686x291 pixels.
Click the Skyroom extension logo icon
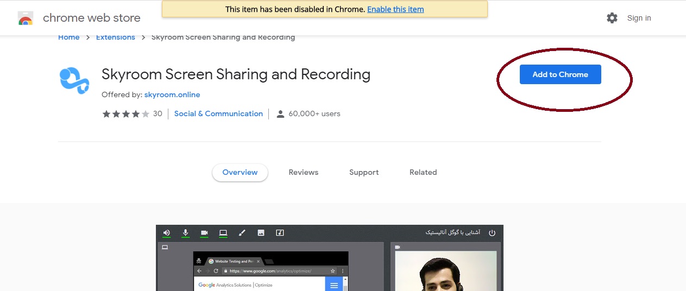click(74, 79)
